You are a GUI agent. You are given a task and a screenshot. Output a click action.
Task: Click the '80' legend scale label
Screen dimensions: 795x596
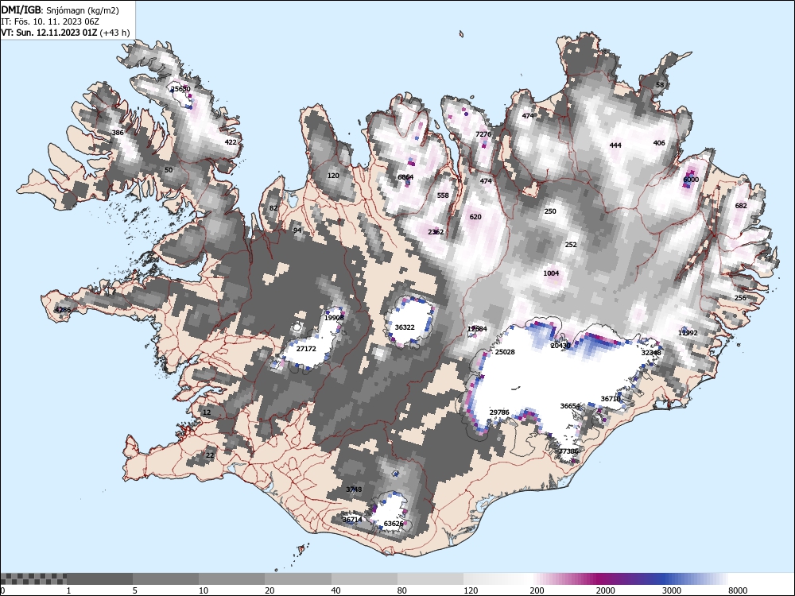[x=402, y=590]
